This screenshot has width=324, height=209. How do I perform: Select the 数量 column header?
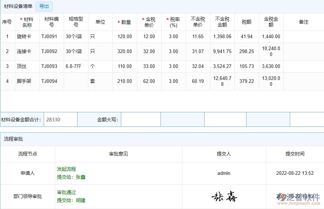point(125,22)
